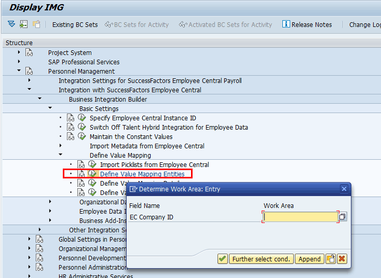Click the EC Company ID work area field
Screen dimensions: 381x278
(301, 217)
